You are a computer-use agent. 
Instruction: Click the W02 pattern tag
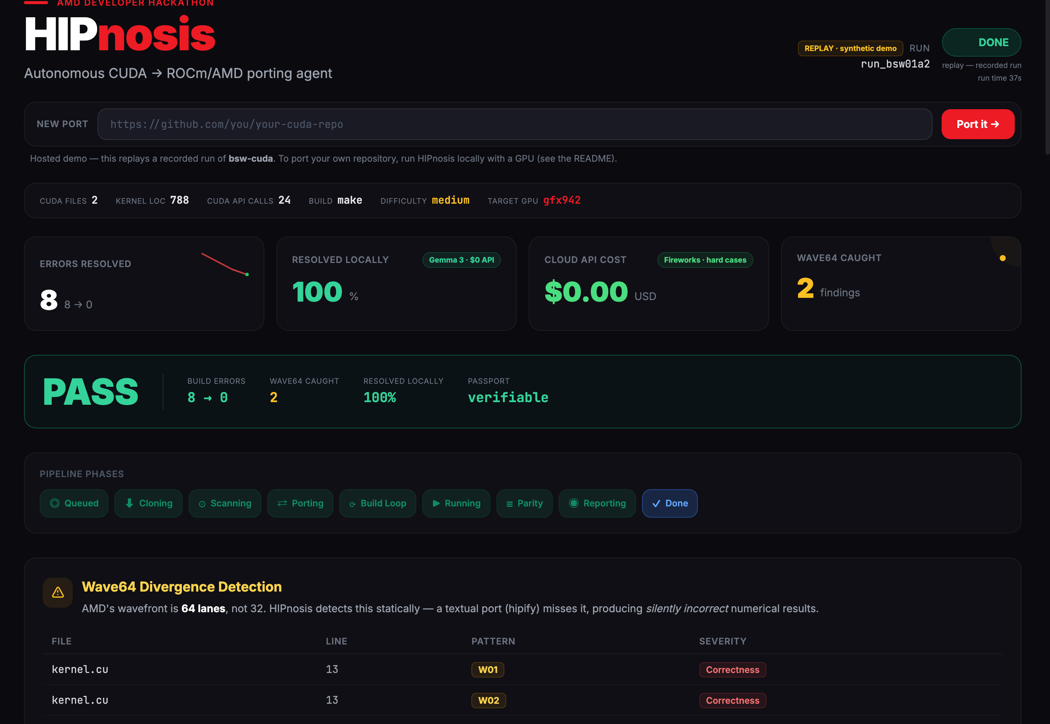pyautogui.click(x=488, y=700)
